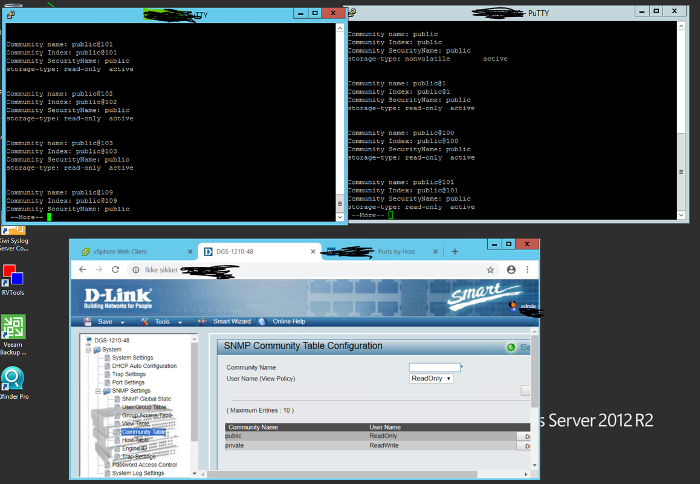Go forward in browser
This screenshot has height=484, width=700.
tap(99, 269)
